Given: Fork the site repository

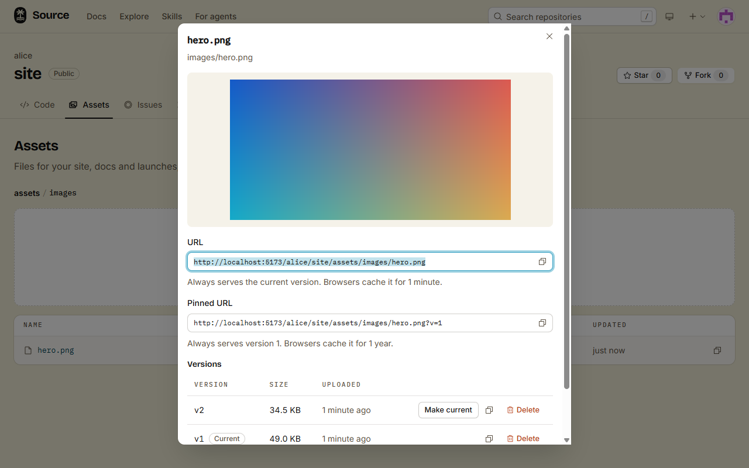Looking at the screenshot, I should point(706,75).
